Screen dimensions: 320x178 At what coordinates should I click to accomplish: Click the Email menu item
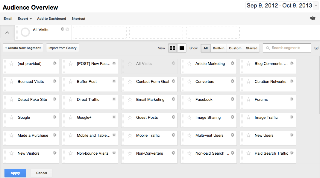point(8,19)
